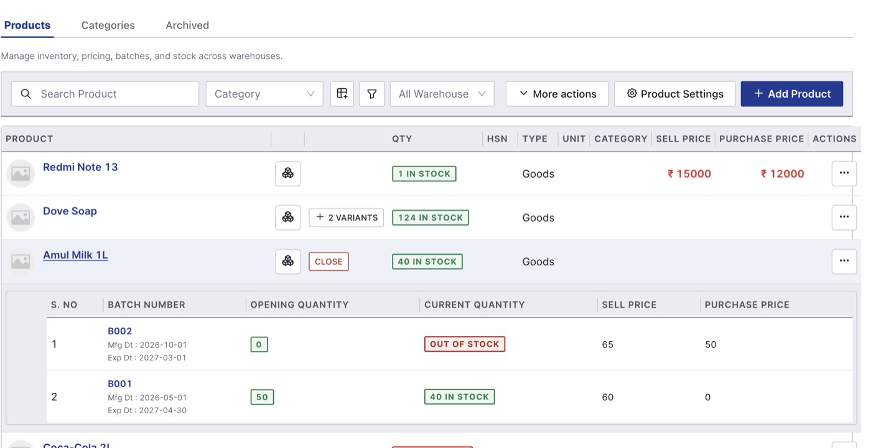This screenshot has width=871, height=448.
Task: Click the PRODUCT column header
Action: pos(29,139)
